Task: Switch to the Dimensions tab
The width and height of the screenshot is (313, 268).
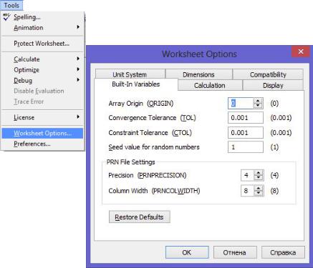Action: [198, 74]
